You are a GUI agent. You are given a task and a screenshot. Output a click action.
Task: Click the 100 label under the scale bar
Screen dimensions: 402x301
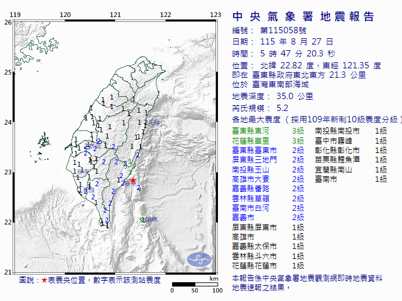click(217, 290)
